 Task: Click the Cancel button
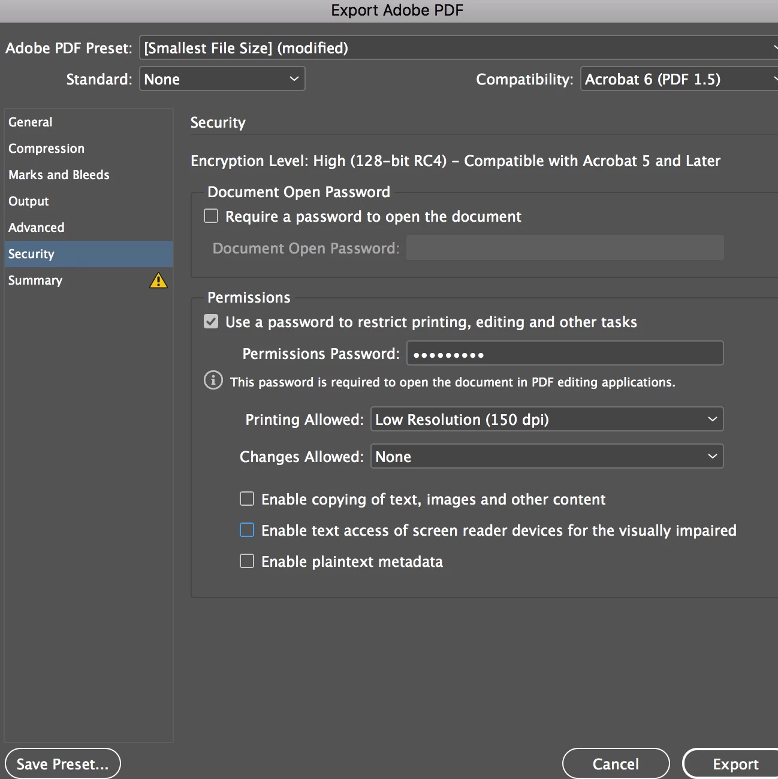(616, 763)
